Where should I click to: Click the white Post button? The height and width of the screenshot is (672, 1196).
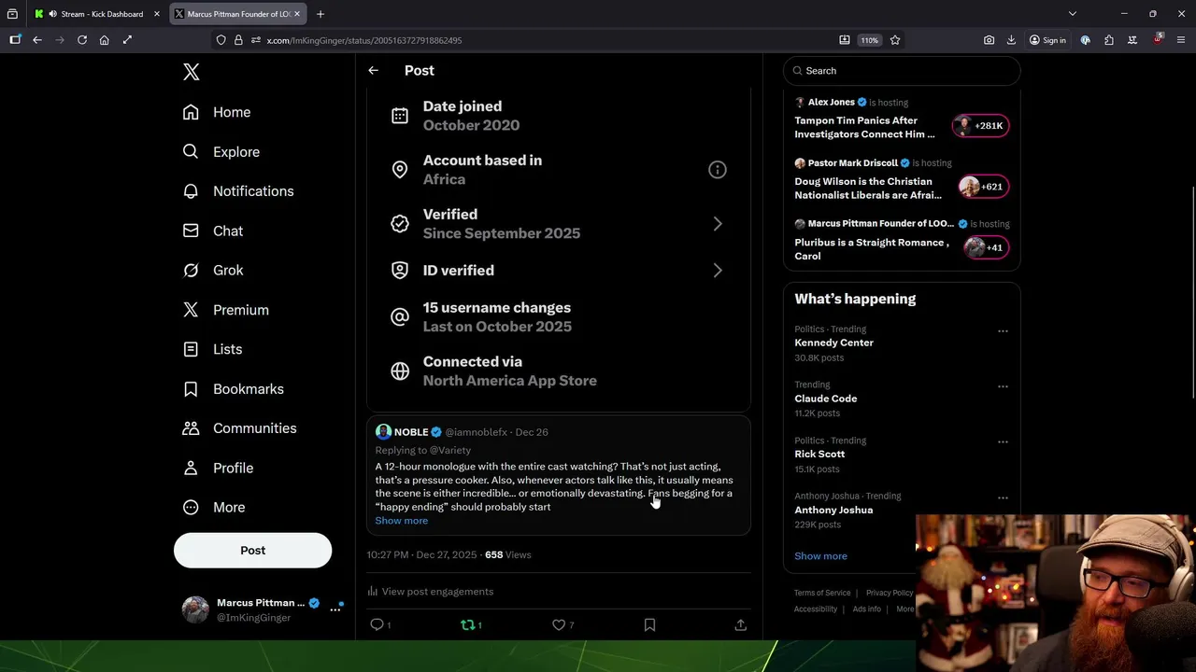click(x=252, y=551)
